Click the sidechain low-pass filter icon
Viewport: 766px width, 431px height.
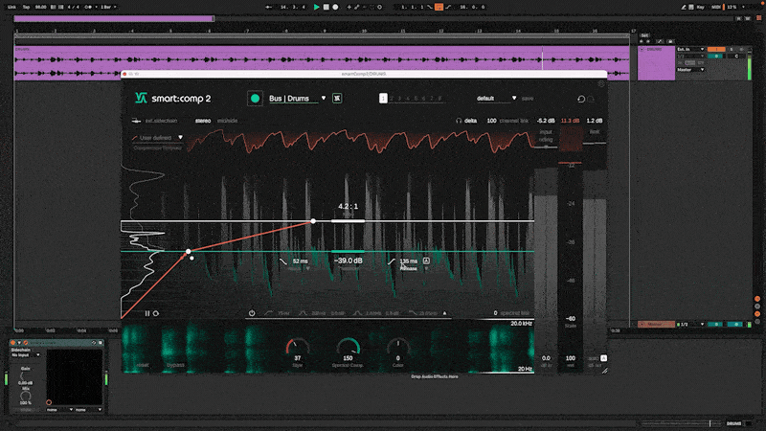413,313
